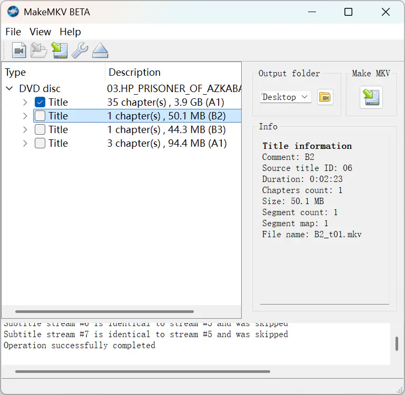Click the 'Size: 50.1 MB' info line
The height and width of the screenshot is (395, 405).
tap(293, 201)
